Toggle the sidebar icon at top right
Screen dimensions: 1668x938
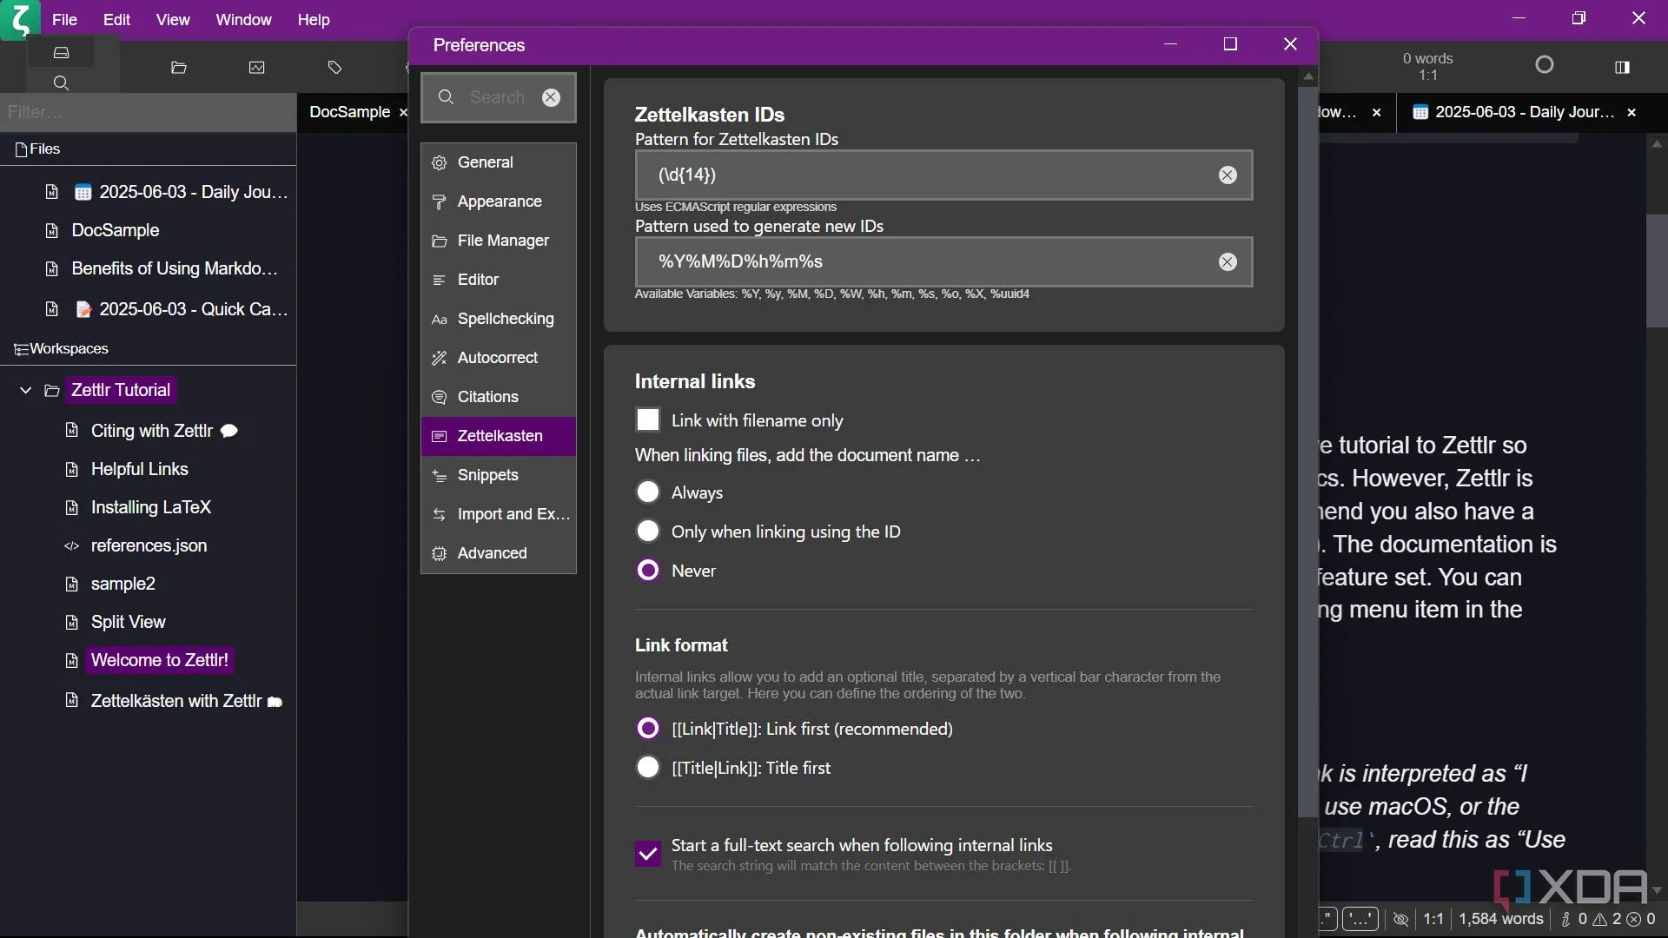point(1622,68)
